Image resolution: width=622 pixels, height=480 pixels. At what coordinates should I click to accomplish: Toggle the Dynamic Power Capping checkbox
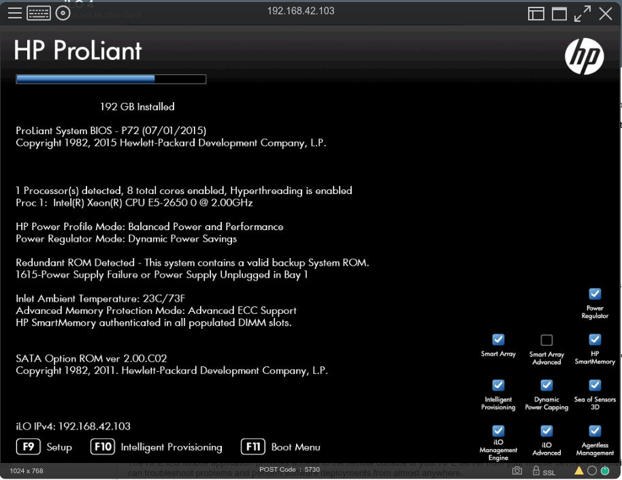[546, 385]
